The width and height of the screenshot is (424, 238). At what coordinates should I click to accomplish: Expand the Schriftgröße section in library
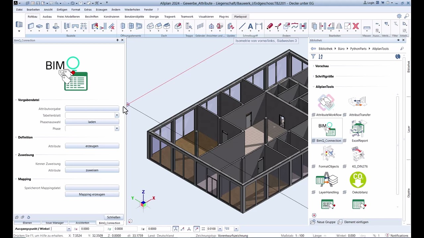coord(313,76)
